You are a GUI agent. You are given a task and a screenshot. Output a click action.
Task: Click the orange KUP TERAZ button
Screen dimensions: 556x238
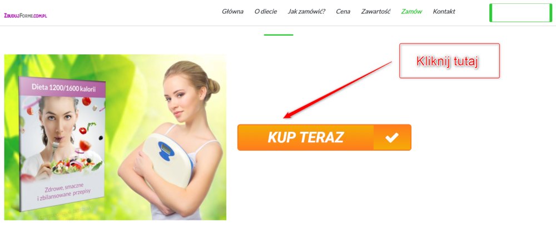pos(324,137)
